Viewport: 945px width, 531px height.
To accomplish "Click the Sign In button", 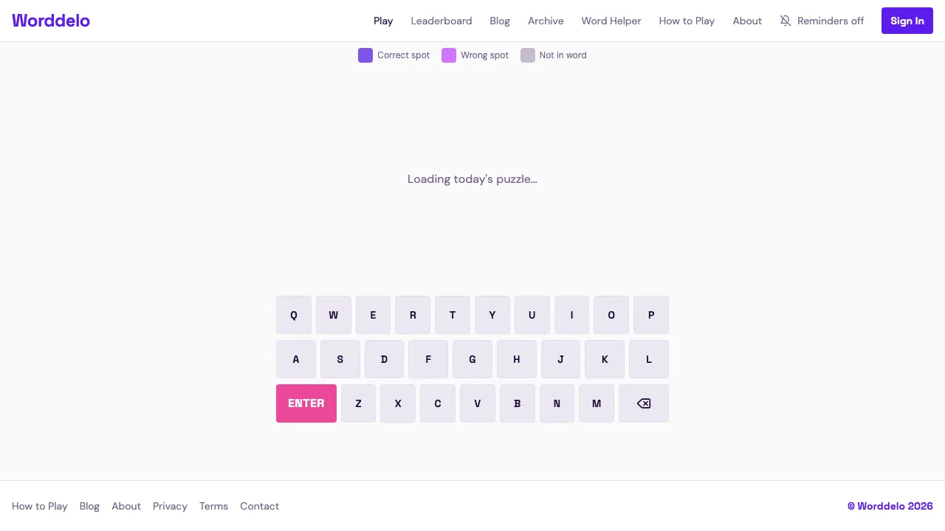I will tap(907, 21).
